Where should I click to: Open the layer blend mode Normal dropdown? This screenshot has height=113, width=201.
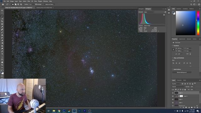tap(178, 87)
